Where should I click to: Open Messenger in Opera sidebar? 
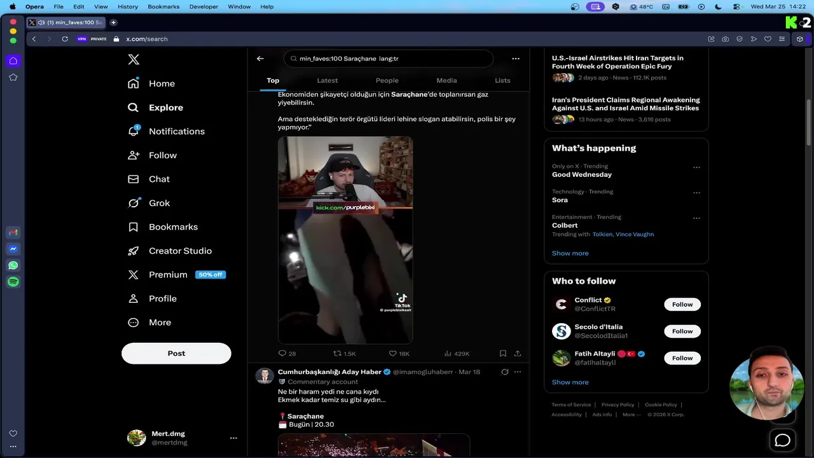[13, 249]
